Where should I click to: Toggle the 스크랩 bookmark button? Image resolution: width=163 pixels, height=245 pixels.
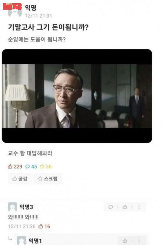(48, 178)
